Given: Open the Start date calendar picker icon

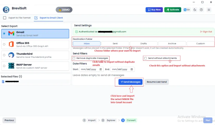Looking at the screenshot, I should [x=101, y=69].
